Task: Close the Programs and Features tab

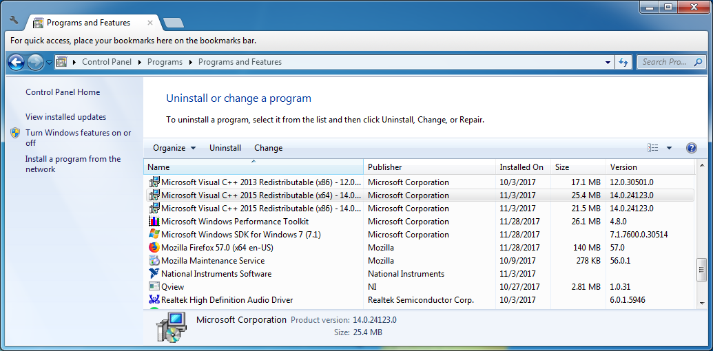Action: coord(150,23)
